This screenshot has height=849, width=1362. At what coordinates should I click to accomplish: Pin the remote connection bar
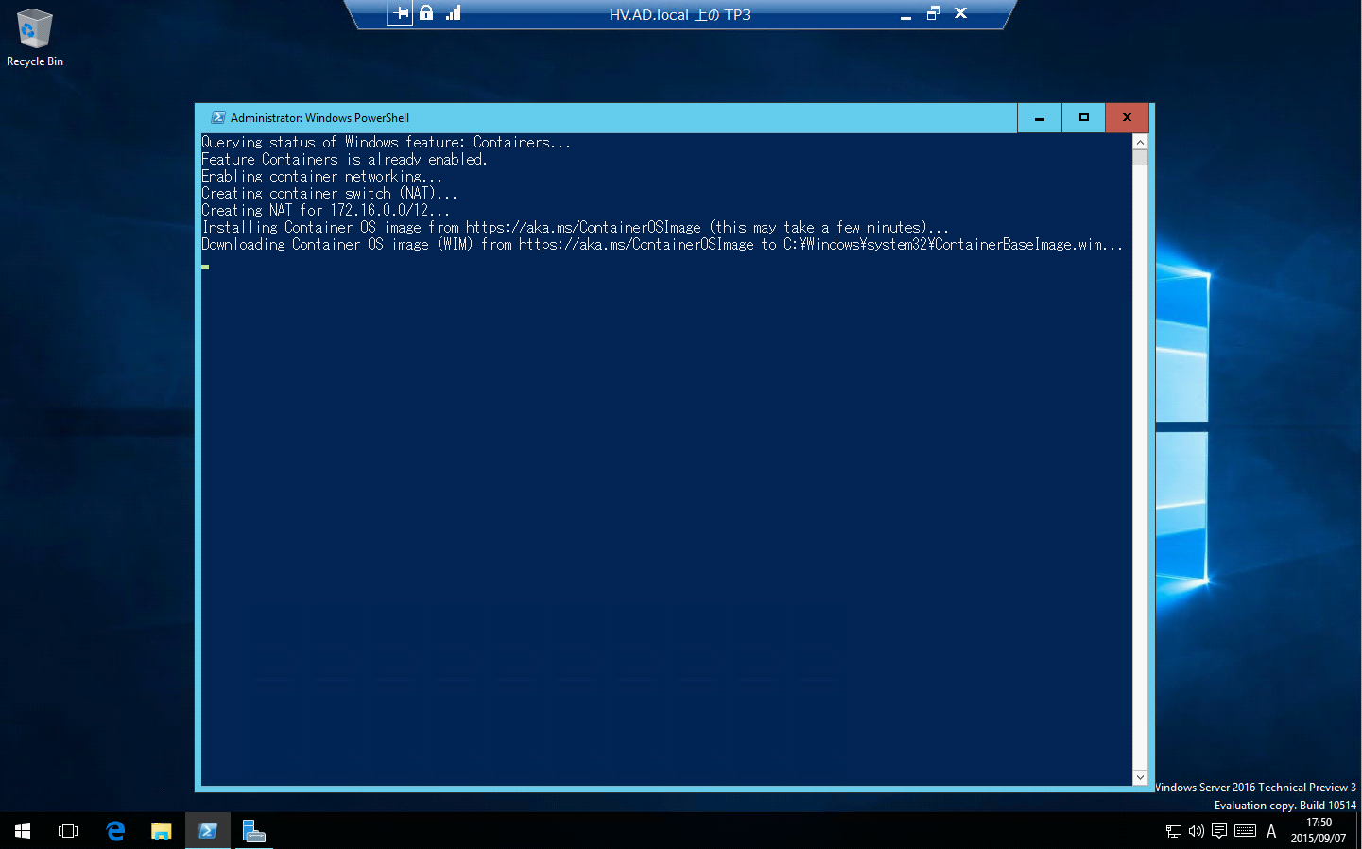click(x=401, y=13)
